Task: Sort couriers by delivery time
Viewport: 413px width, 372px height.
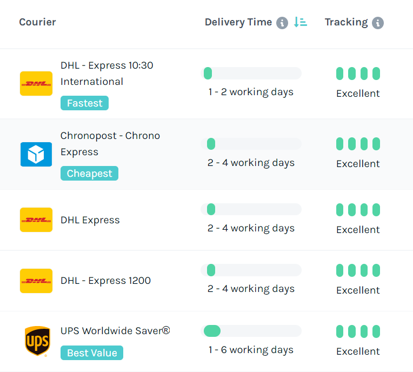Action: coord(300,23)
